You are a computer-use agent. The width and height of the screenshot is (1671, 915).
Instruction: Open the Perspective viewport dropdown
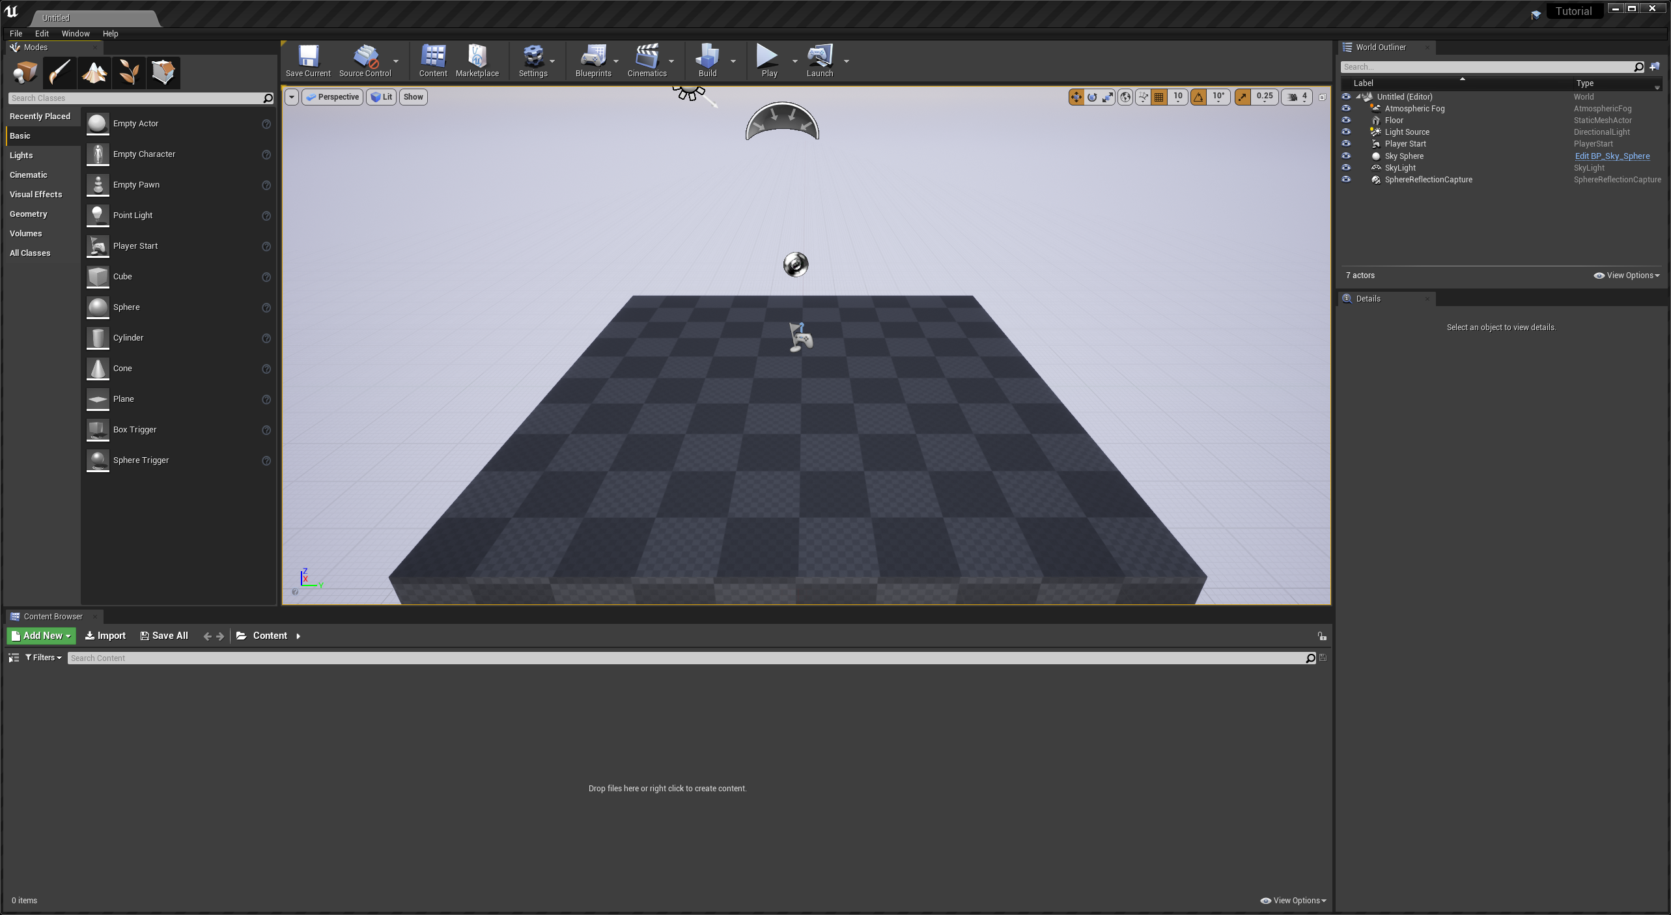tap(333, 97)
